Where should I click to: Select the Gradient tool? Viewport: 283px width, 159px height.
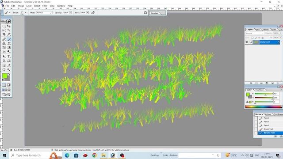coord(9,47)
